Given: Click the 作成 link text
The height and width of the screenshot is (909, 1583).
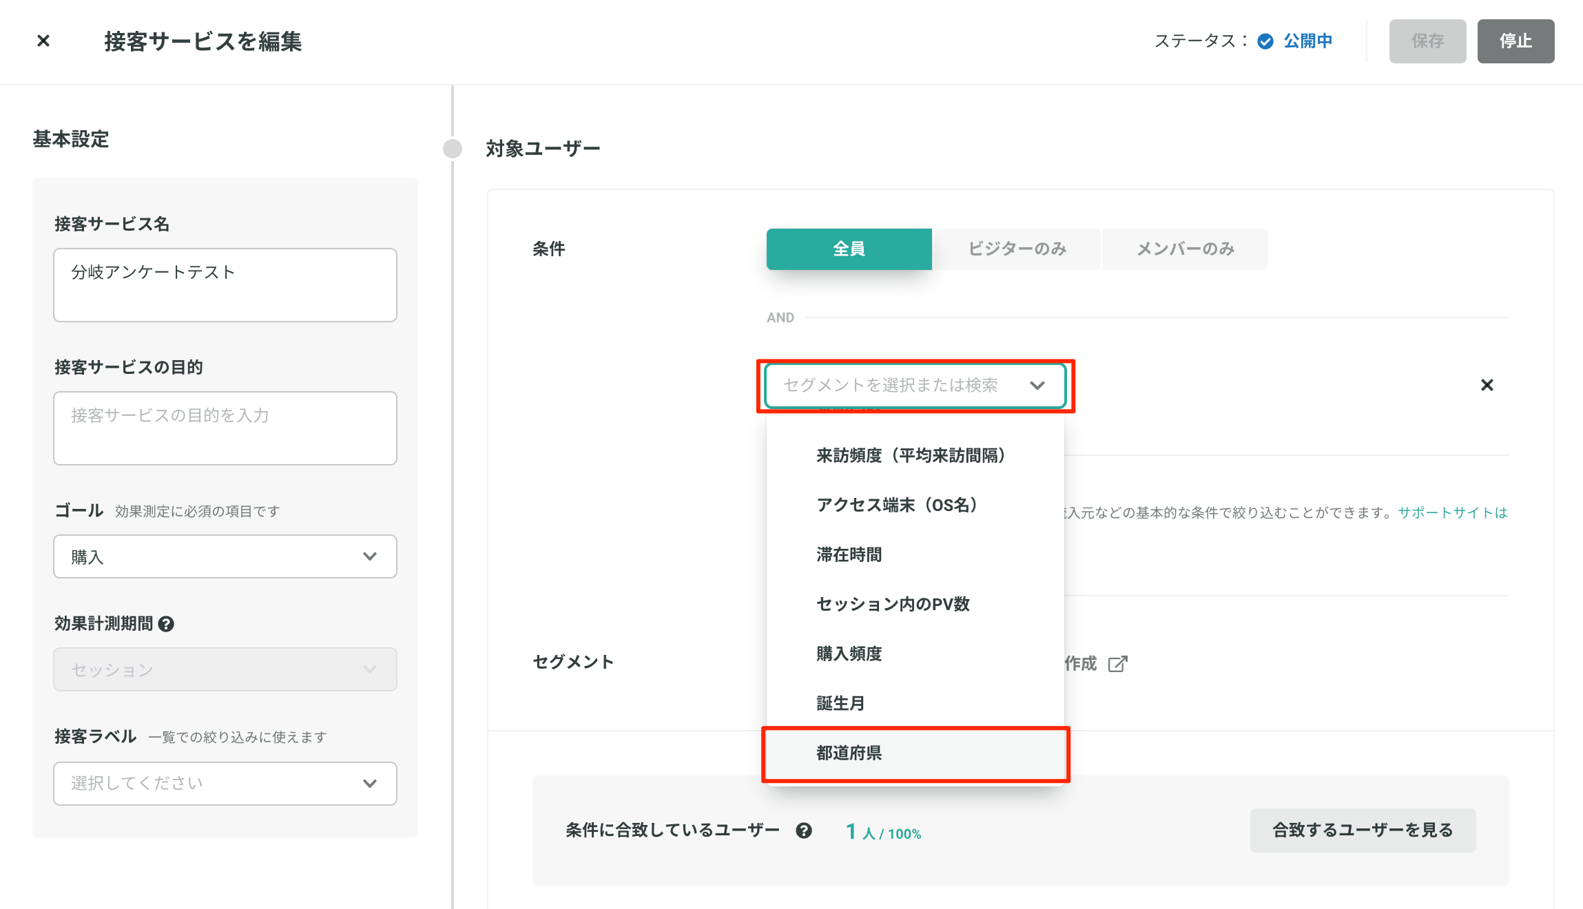Looking at the screenshot, I should (x=1080, y=663).
